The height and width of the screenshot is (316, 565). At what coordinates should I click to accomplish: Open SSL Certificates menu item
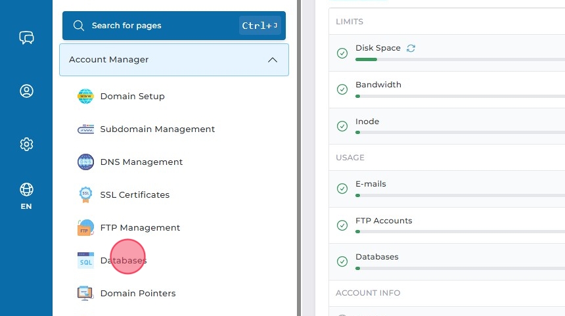tap(135, 195)
